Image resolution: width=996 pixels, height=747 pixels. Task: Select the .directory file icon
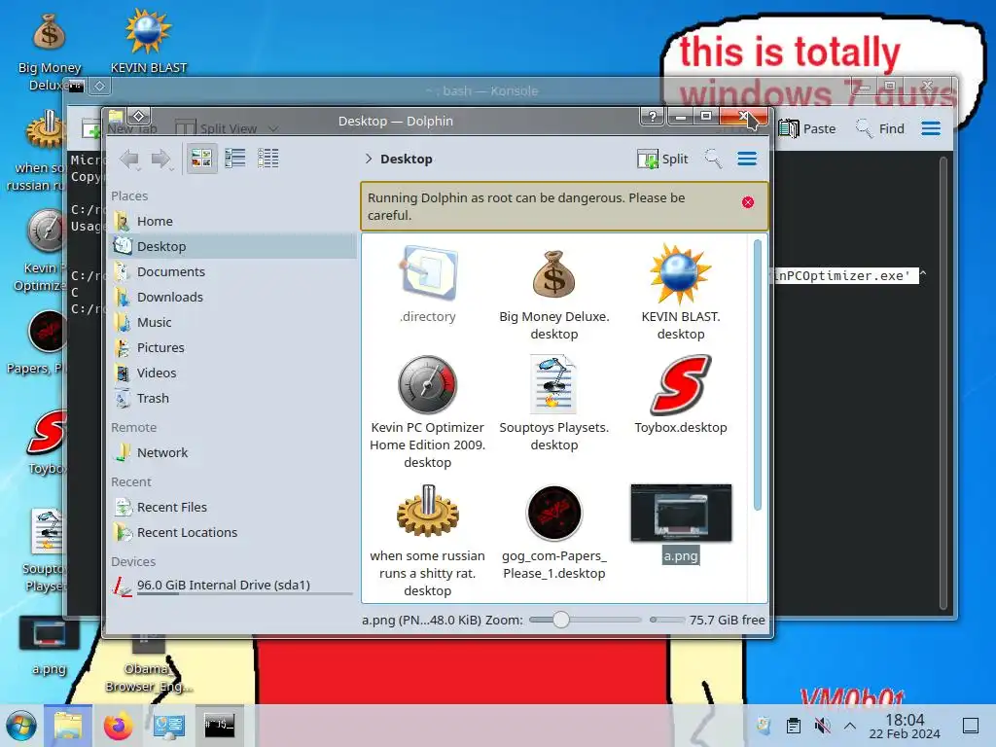pyautogui.click(x=428, y=274)
